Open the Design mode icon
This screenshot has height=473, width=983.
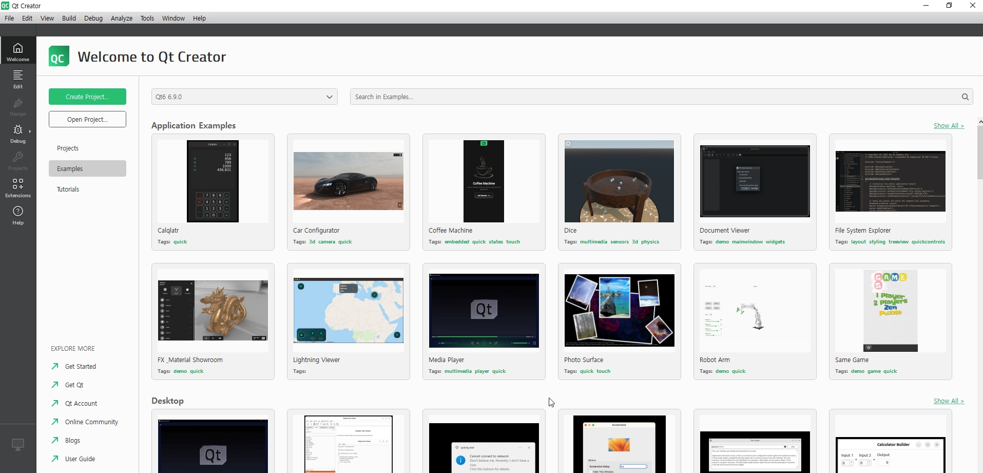pyautogui.click(x=18, y=103)
